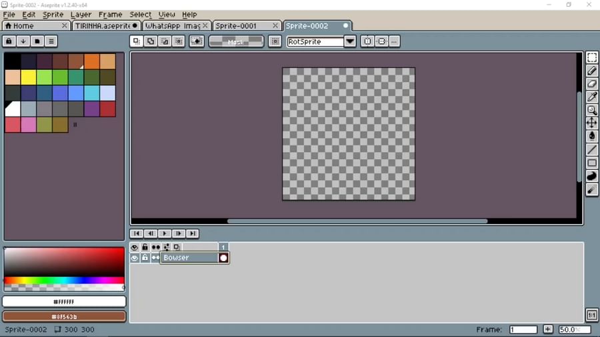Click the flip vertical icon
The height and width of the screenshot is (337, 600).
[x=381, y=41]
